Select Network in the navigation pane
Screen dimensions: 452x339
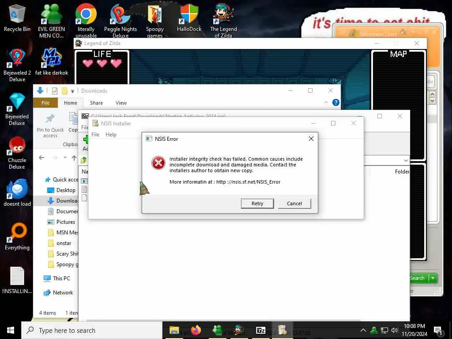[x=58, y=293]
